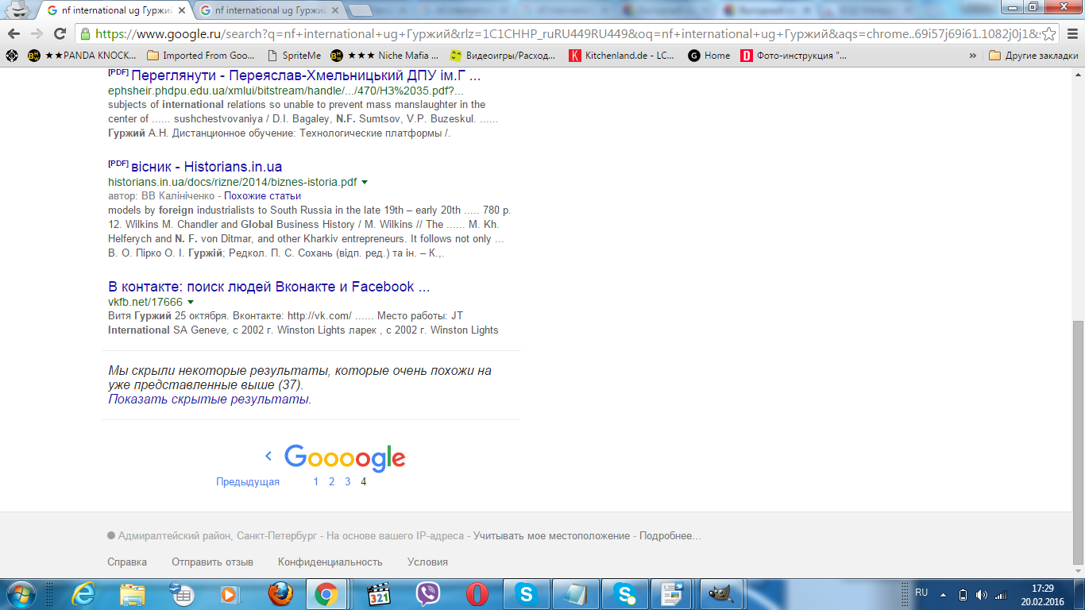Open the Видеоигры/Расход bookmark
The width and height of the screenshot is (1085, 610).
click(x=503, y=56)
